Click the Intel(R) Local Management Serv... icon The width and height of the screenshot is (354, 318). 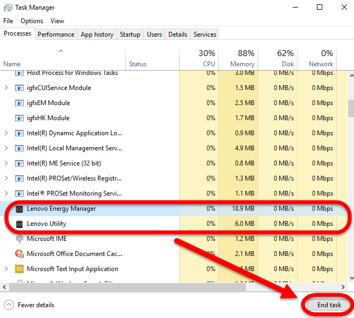[x=19, y=148]
